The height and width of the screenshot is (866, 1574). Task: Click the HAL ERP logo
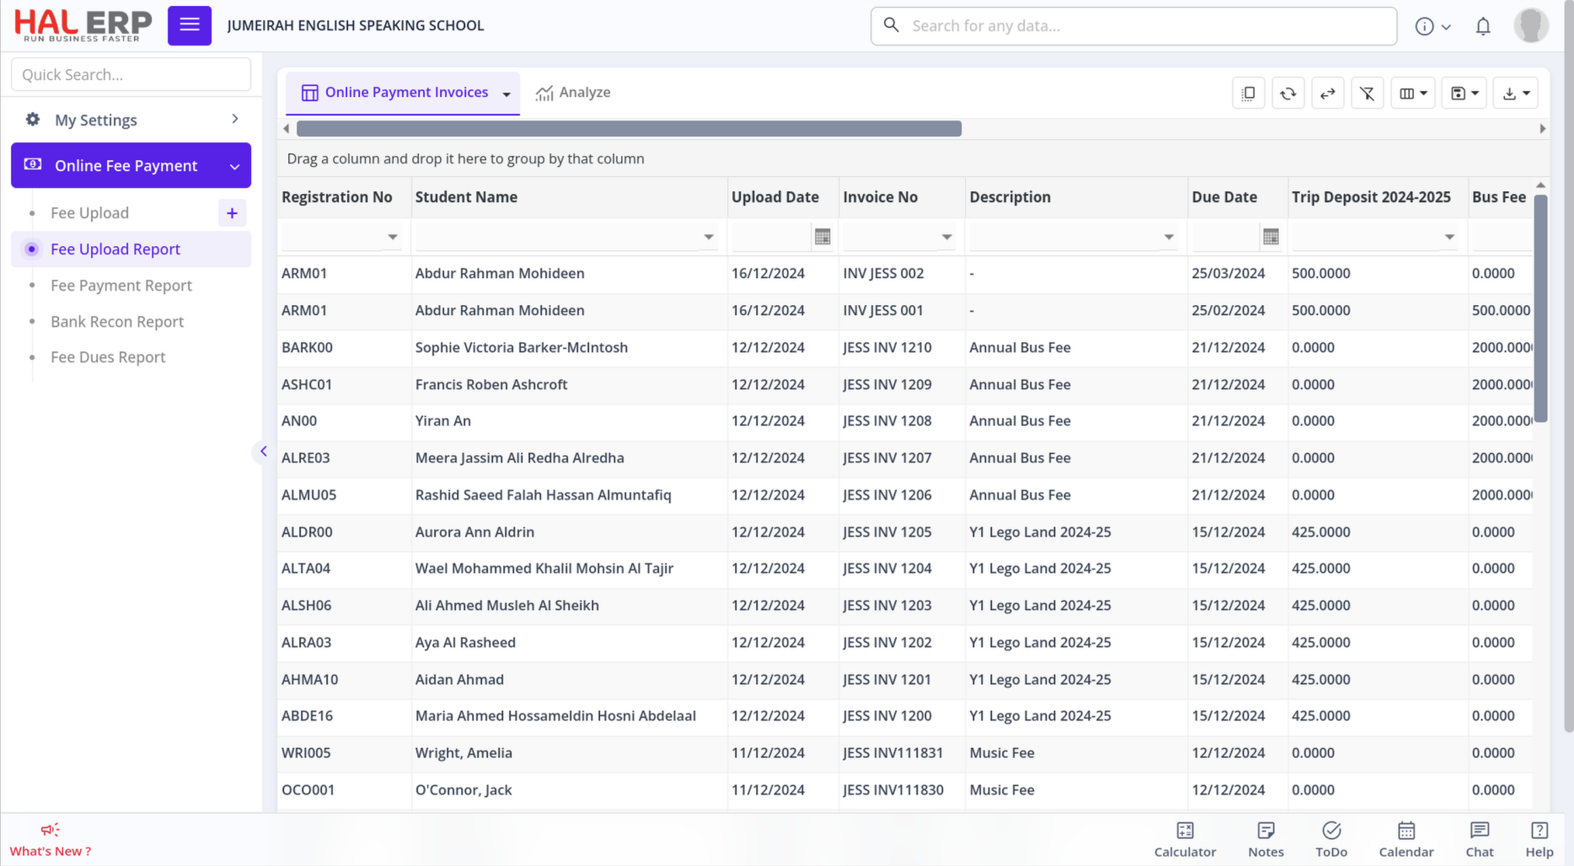(x=83, y=25)
